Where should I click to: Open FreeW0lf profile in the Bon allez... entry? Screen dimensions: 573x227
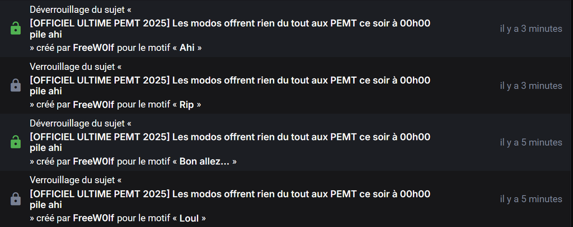(x=93, y=162)
